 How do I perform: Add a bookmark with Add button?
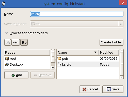16,75
